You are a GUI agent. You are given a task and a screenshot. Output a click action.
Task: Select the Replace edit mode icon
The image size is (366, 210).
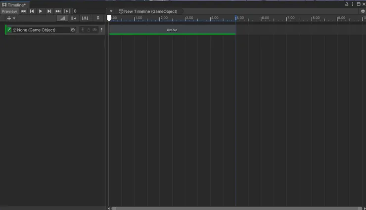[x=85, y=18]
